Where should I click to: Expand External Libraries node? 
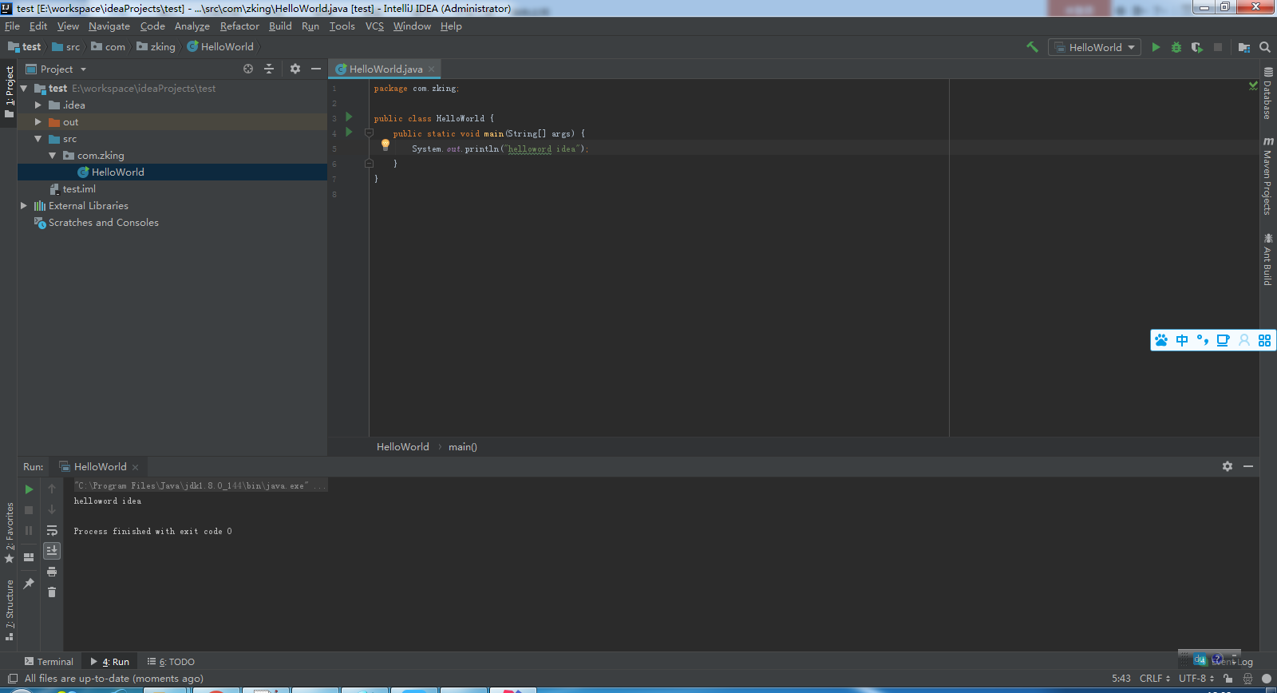click(x=24, y=205)
